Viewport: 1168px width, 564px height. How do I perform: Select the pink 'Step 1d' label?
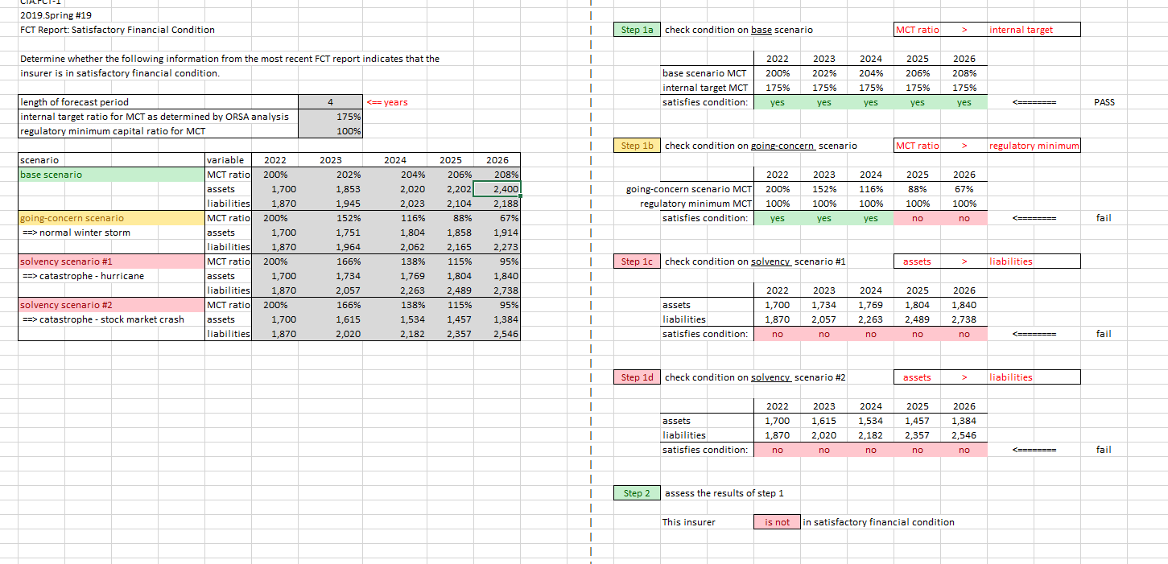pyautogui.click(x=638, y=377)
